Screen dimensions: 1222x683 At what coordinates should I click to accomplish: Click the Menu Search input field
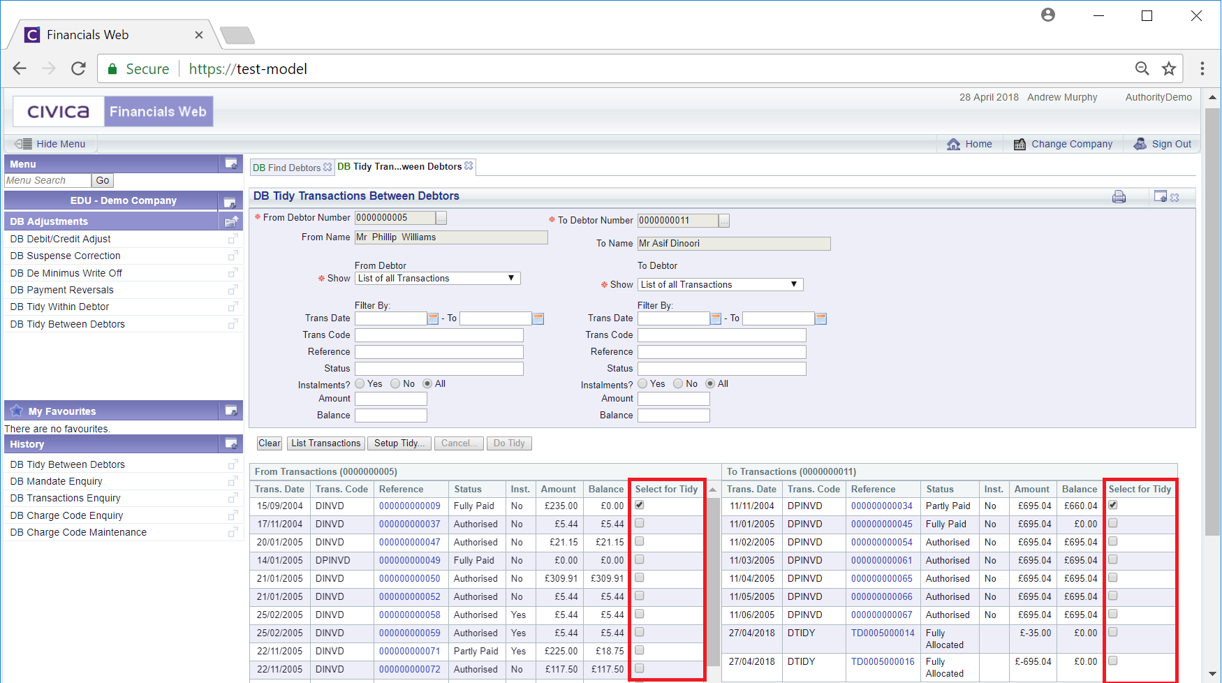[47, 180]
